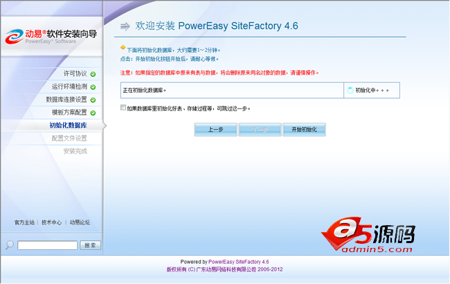
Task: Click the magnifier icon near search box
Action: [10, 245]
